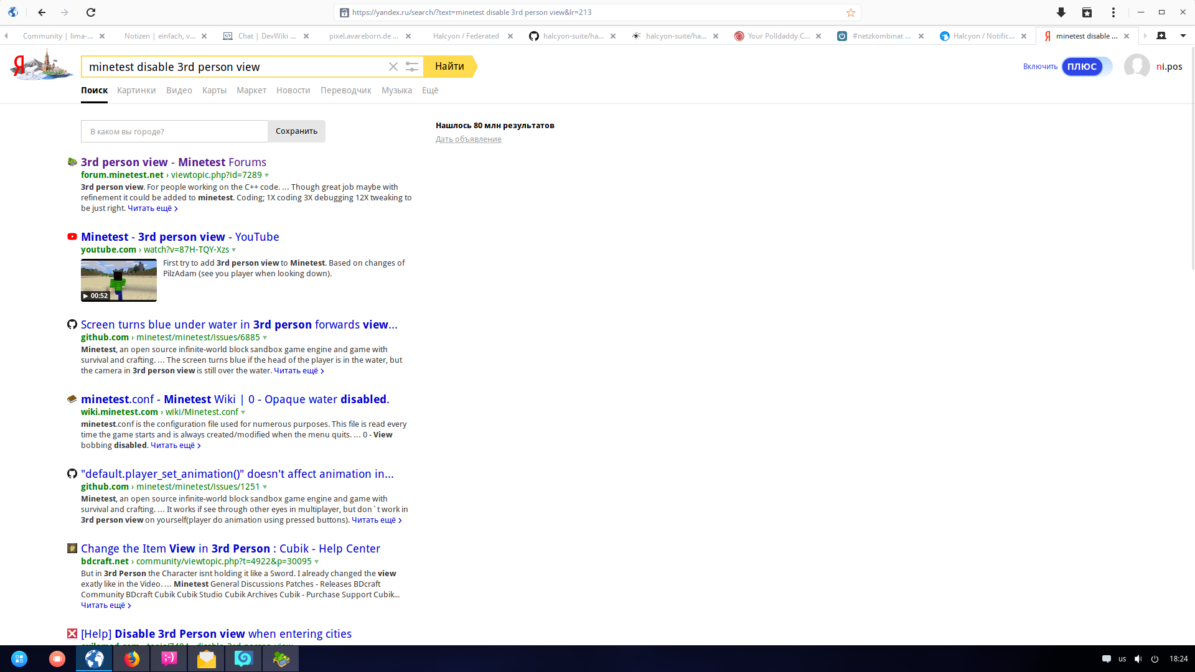This screenshot has height=672, width=1195.
Task: Open tab list dropdown arrow
Action: tap(1183, 36)
